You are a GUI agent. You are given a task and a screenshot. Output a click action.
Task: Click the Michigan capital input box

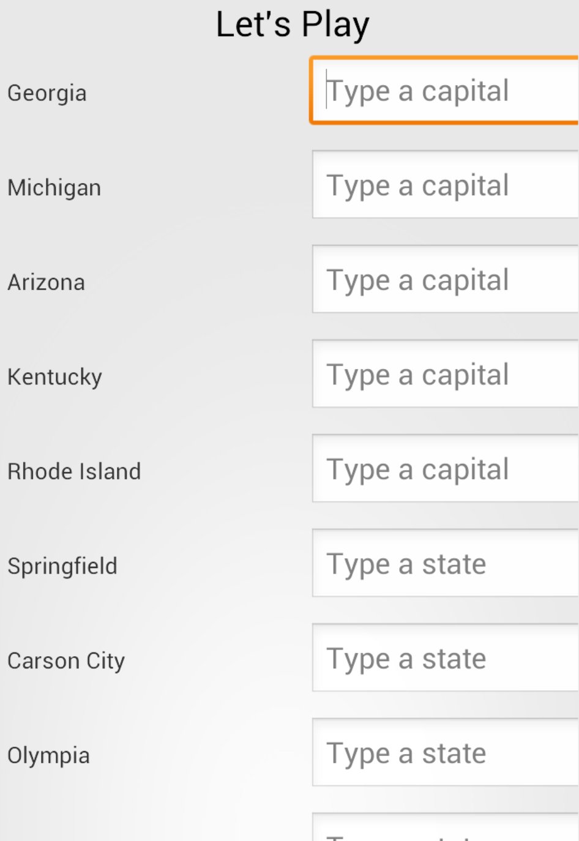point(445,185)
